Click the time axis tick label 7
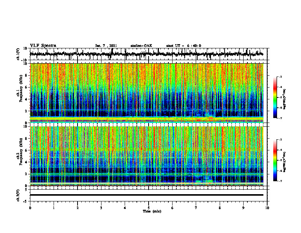This screenshot has width=301, height=233. click(x=196, y=208)
